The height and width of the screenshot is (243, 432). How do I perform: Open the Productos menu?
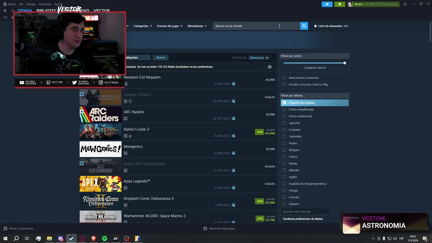pos(45,4)
